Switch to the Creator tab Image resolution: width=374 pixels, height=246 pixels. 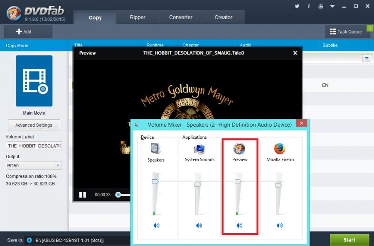tap(223, 17)
